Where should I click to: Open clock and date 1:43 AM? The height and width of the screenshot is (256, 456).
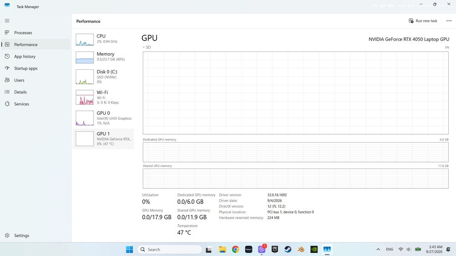[434, 249]
